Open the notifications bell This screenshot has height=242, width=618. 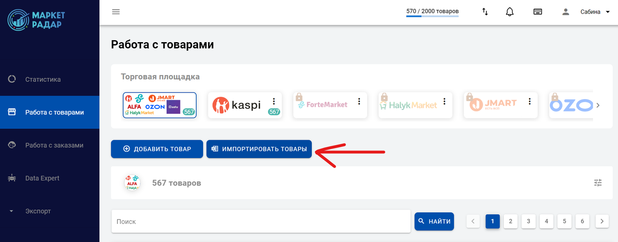point(510,12)
